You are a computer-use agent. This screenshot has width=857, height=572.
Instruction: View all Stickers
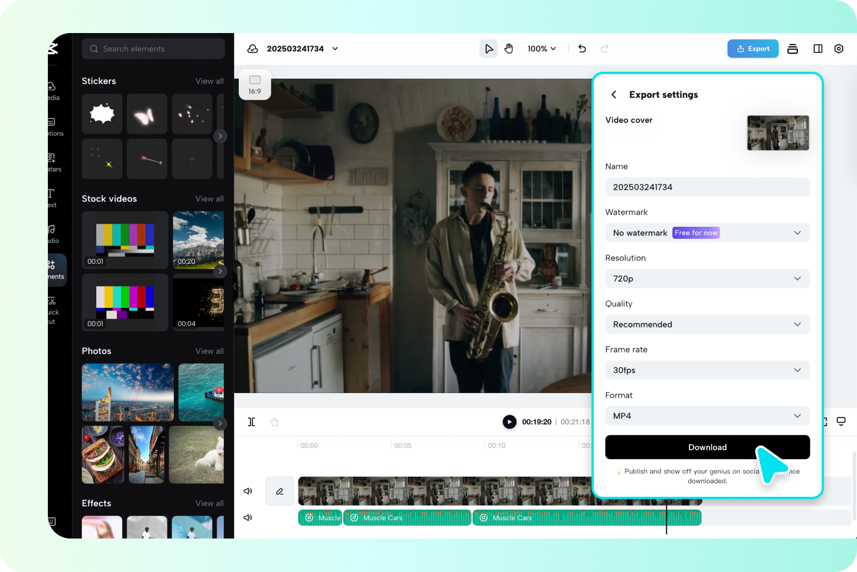click(x=209, y=81)
